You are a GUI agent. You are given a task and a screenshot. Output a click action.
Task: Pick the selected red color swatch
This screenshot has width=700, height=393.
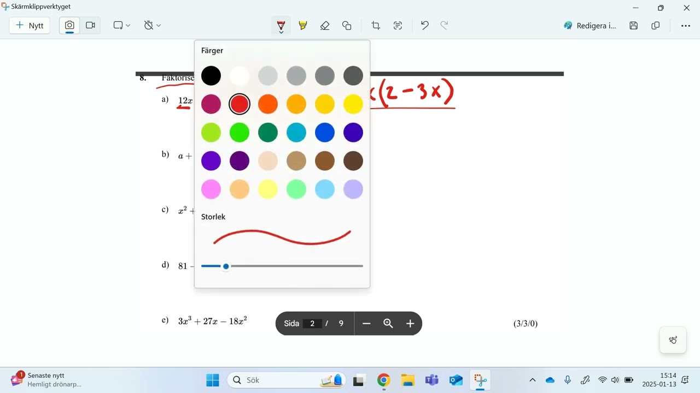(240, 104)
